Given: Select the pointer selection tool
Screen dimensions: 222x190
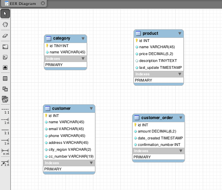Looking at the screenshot, I should click(x=5, y=14).
